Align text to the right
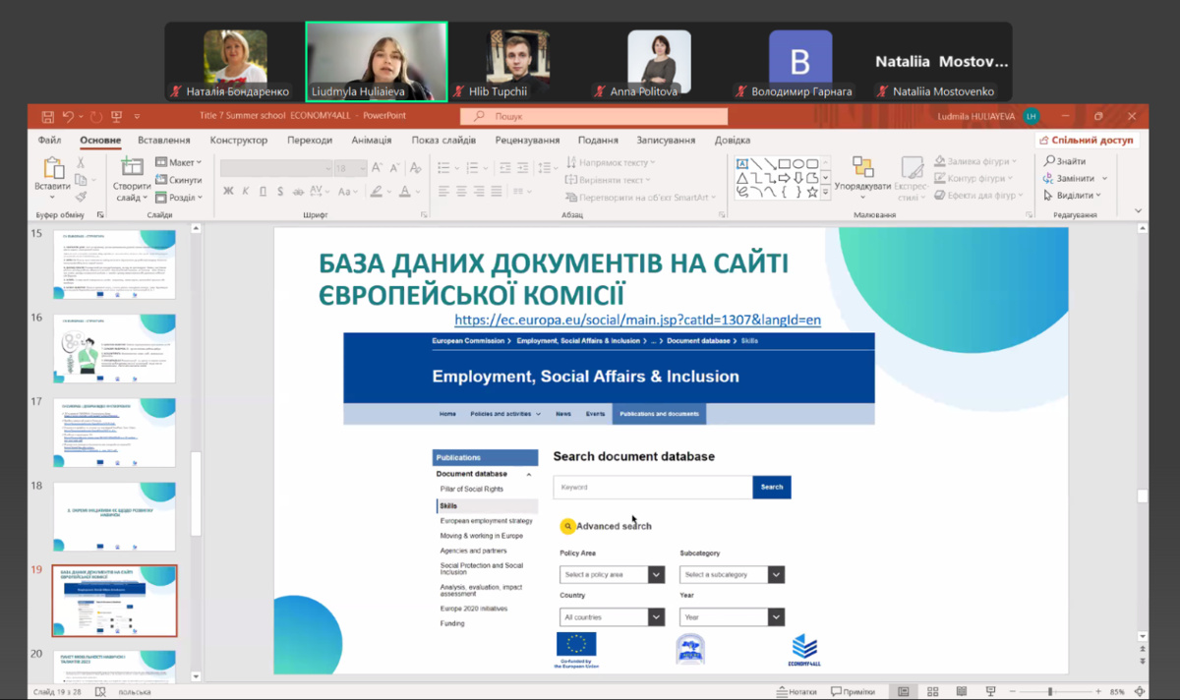This screenshot has height=700, width=1180. [479, 191]
